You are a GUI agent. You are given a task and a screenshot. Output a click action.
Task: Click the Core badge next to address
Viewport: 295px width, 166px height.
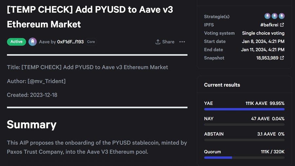point(91,42)
